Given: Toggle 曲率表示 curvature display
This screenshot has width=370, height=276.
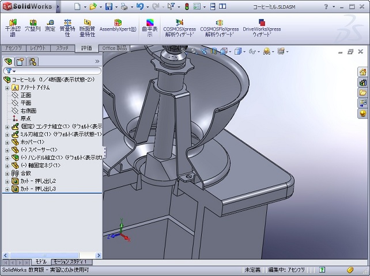Looking at the screenshot, I should (x=150, y=28).
